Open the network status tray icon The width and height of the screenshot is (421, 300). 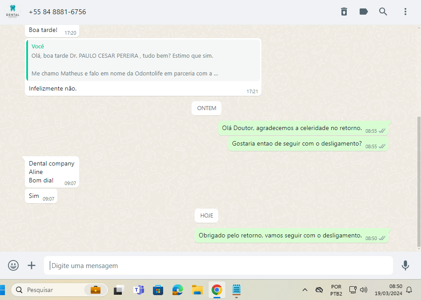[x=353, y=290]
